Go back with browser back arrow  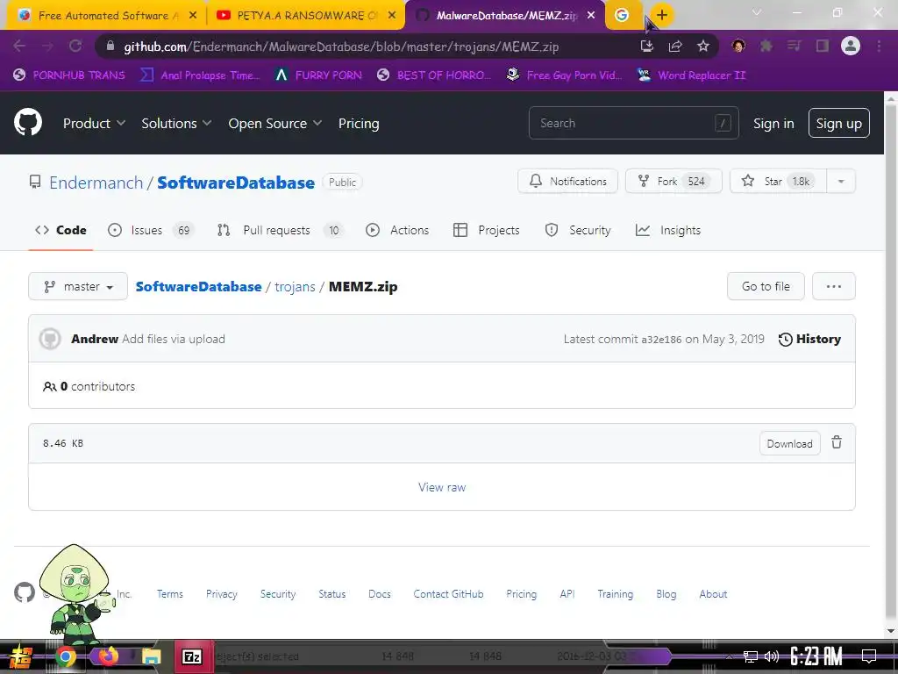(19, 46)
